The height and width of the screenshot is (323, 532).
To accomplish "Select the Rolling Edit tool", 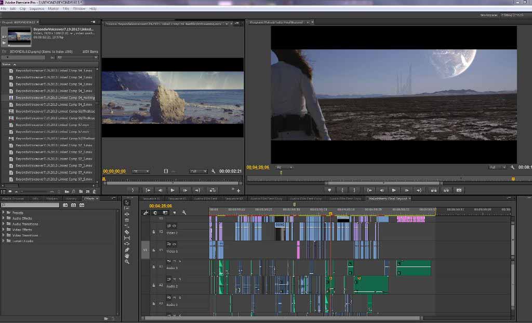I will (x=127, y=220).
